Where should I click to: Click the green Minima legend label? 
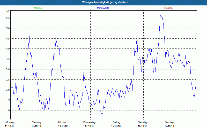[x=38, y=8]
